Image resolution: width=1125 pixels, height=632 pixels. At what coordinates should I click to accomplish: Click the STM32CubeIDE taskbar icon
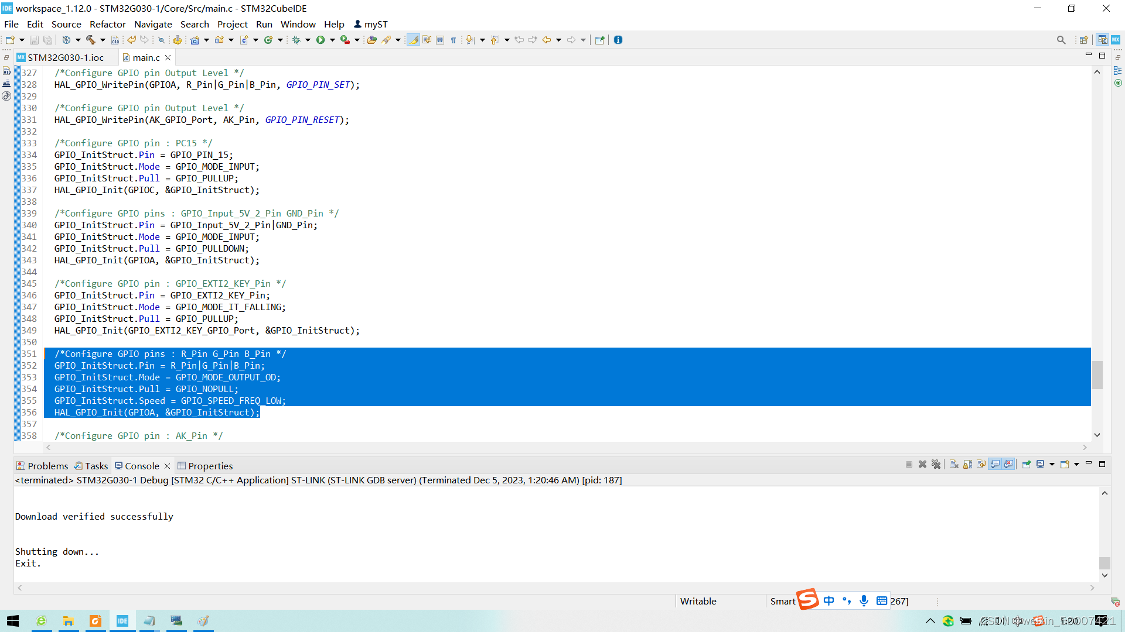tap(122, 621)
